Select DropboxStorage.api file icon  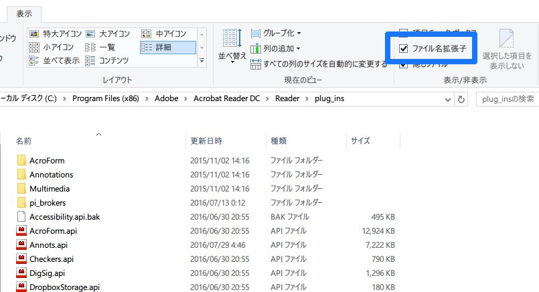click(x=21, y=287)
